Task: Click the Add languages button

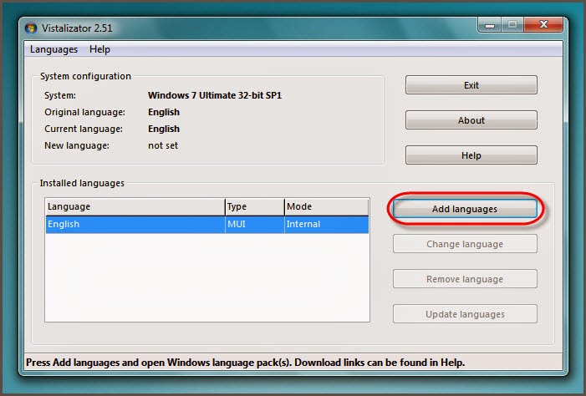Action: coord(465,209)
